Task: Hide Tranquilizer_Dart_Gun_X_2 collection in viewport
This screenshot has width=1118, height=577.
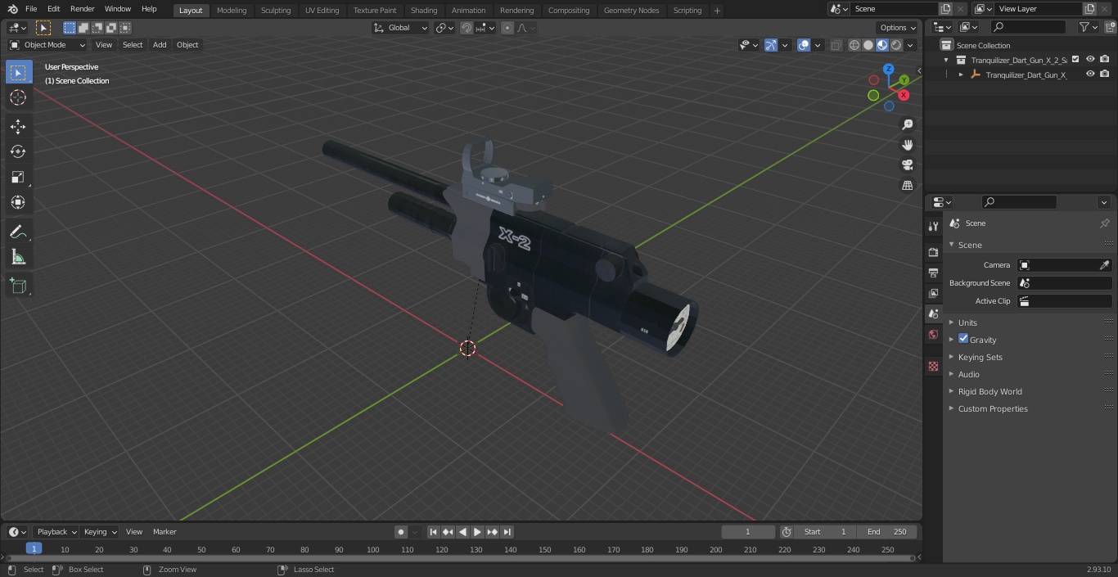Action: coord(1090,59)
